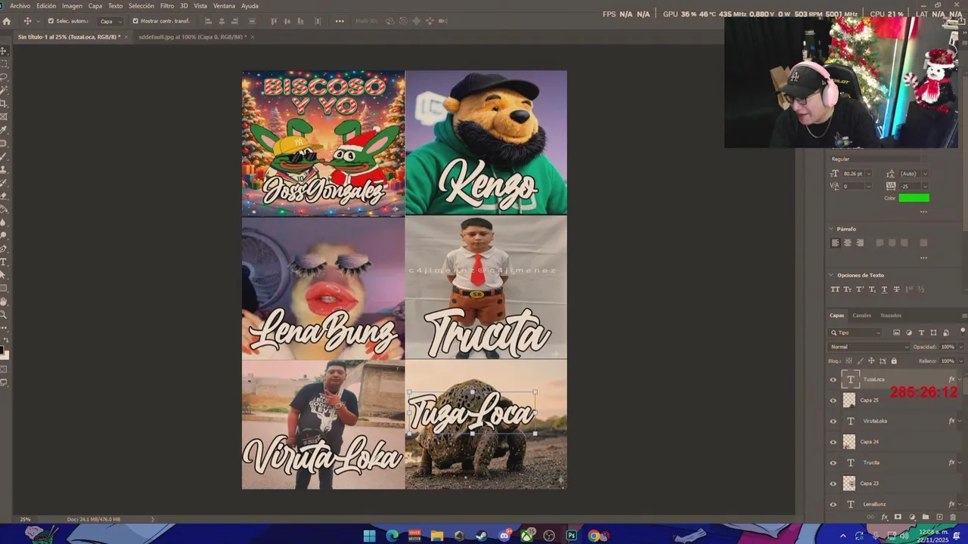Hide the Capa 24 layer
Image resolution: width=968 pixels, height=544 pixels.
click(x=833, y=442)
